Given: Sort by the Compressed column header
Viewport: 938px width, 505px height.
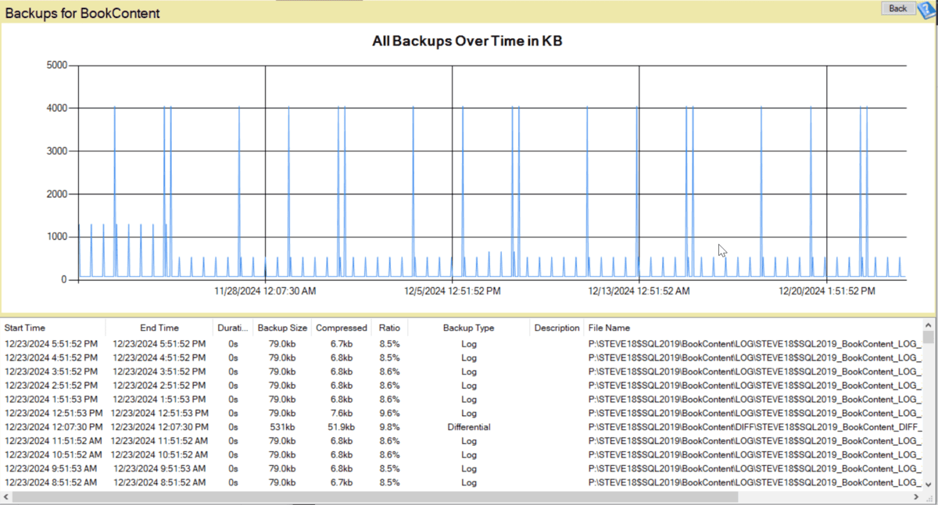Looking at the screenshot, I should (x=342, y=327).
